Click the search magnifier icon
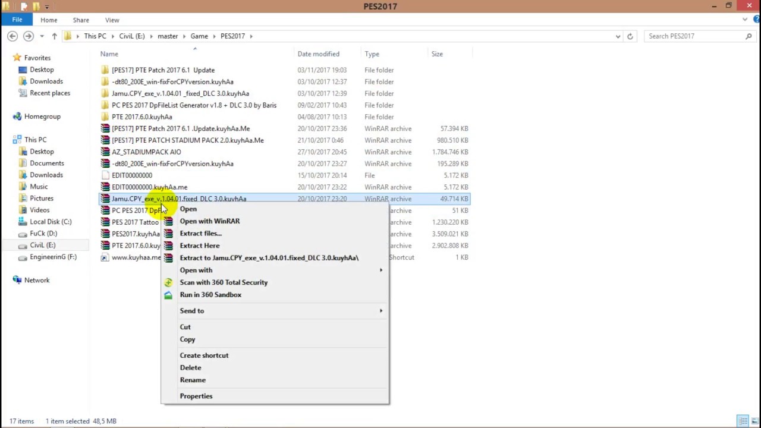The width and height of the screenshot is (761, 428). [x=749, y=36]
